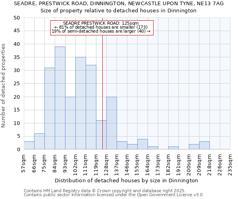Click the 50 tick label on the y-axis

(x=17, y=18)
